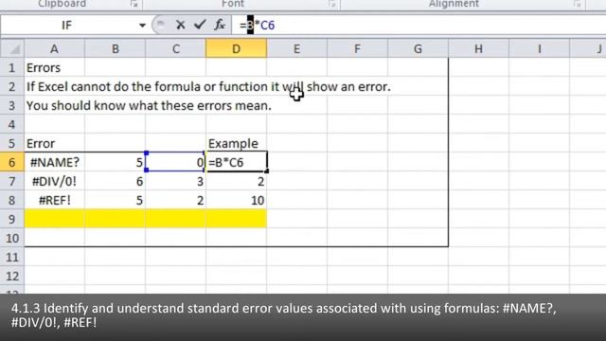Select row 9 header

tap(12, 219)
